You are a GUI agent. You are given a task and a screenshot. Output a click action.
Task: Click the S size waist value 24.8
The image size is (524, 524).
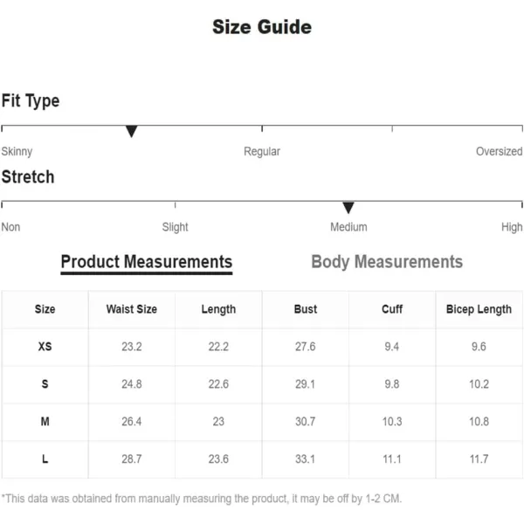[x=132, y=384]
